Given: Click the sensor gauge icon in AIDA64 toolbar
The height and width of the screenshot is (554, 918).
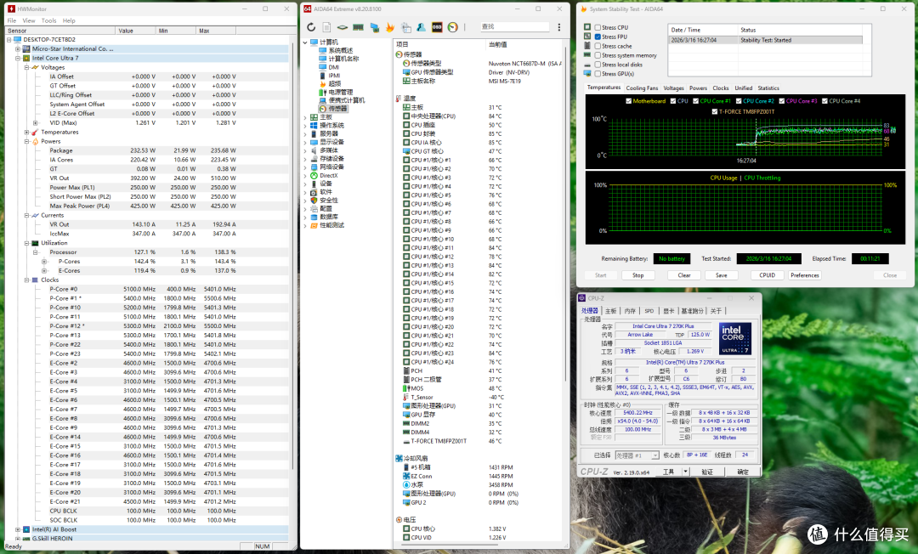Looking at the screenshot, I should coord(452,27).
